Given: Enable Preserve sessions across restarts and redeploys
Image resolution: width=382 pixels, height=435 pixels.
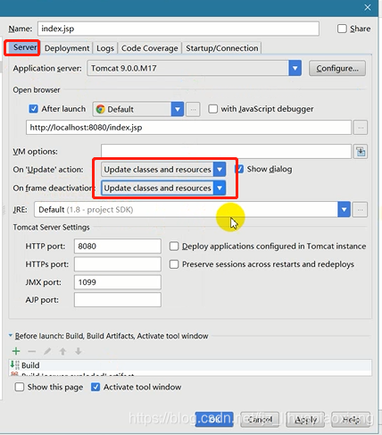Looking at the screenshot, I should point(174,264).
